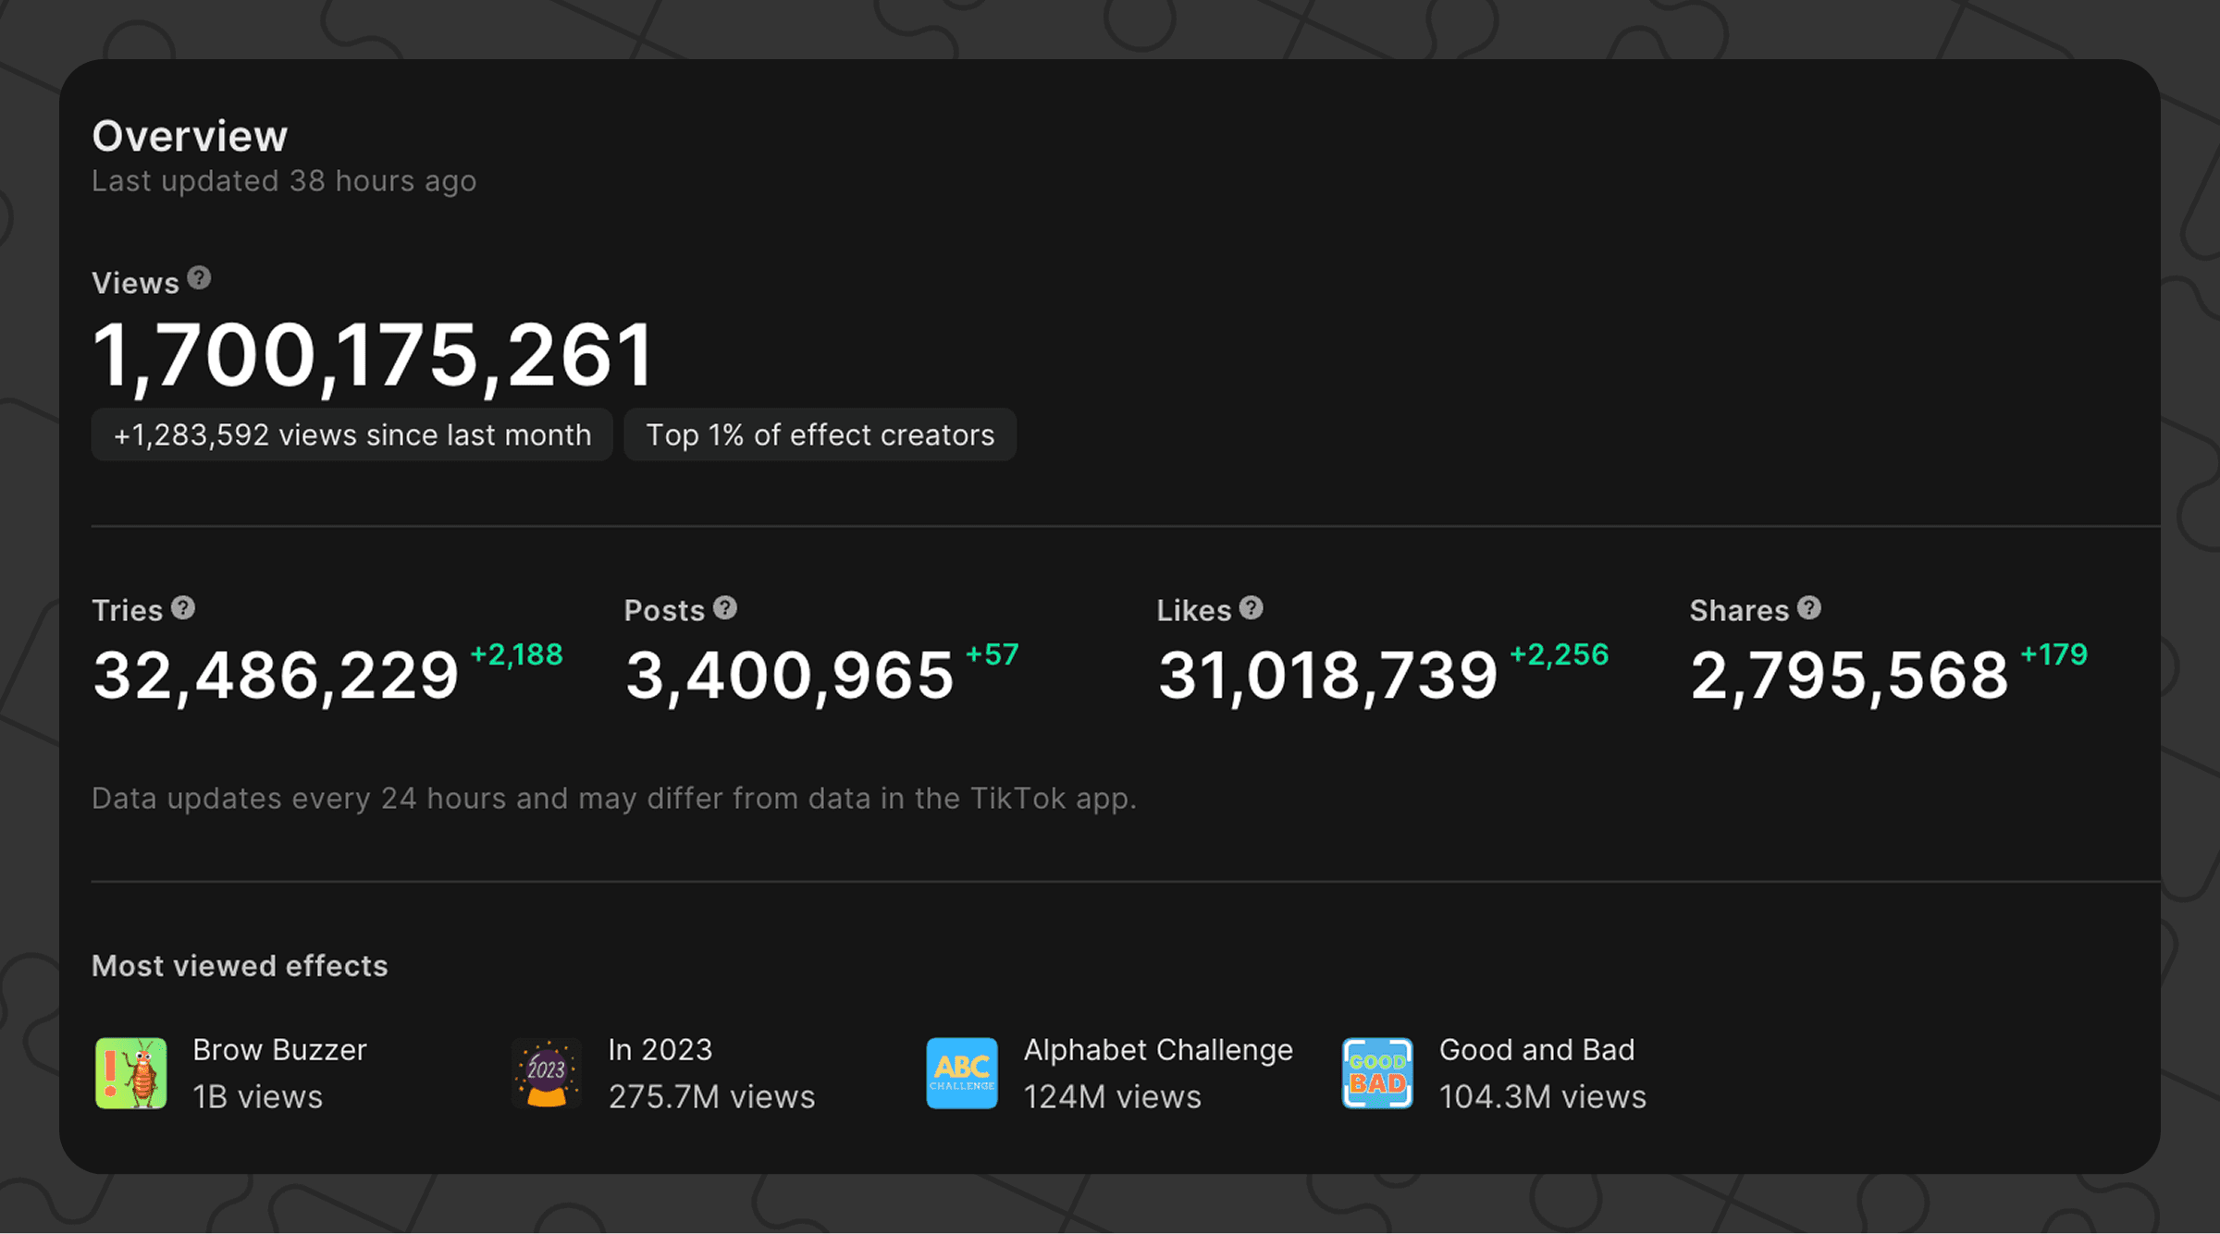Open the Alphabet Challenge ABC effect icon
Screen dimensions: 2220x1234
(961, 1073)
